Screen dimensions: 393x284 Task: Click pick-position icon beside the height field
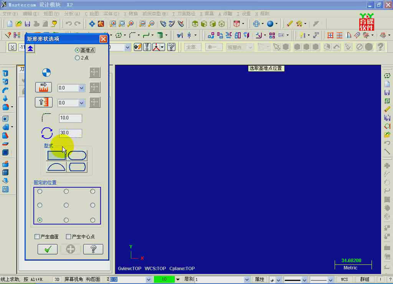tap(95, 102)
